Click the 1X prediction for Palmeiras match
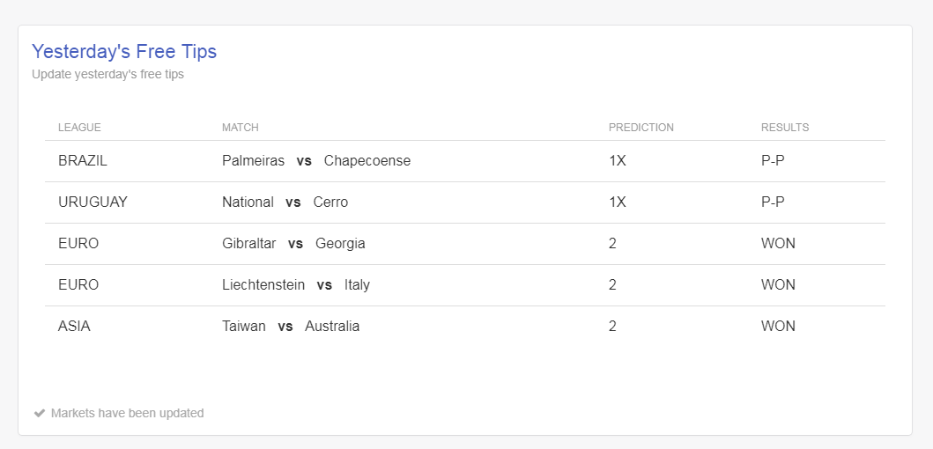The height and width of the screenshot is (449, 933). [x=617, y=161]
